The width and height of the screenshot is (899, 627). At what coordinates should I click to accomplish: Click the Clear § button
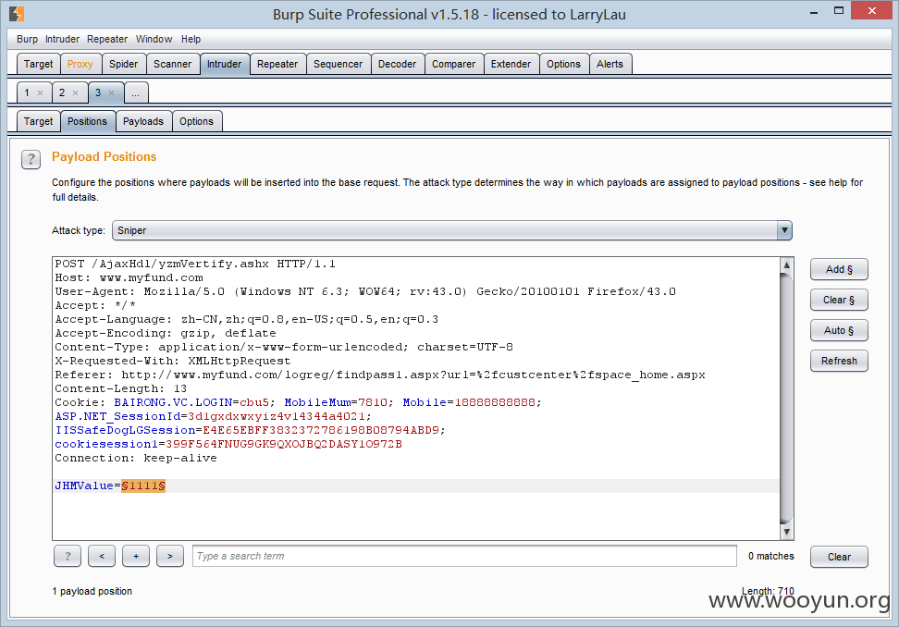[839, 300]
